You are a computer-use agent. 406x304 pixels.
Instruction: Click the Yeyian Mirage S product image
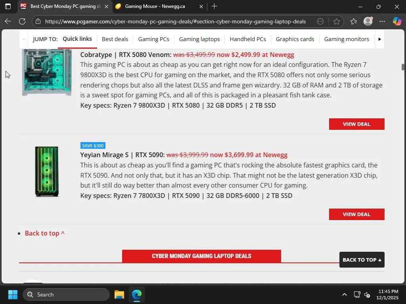(x=47, y=171)
